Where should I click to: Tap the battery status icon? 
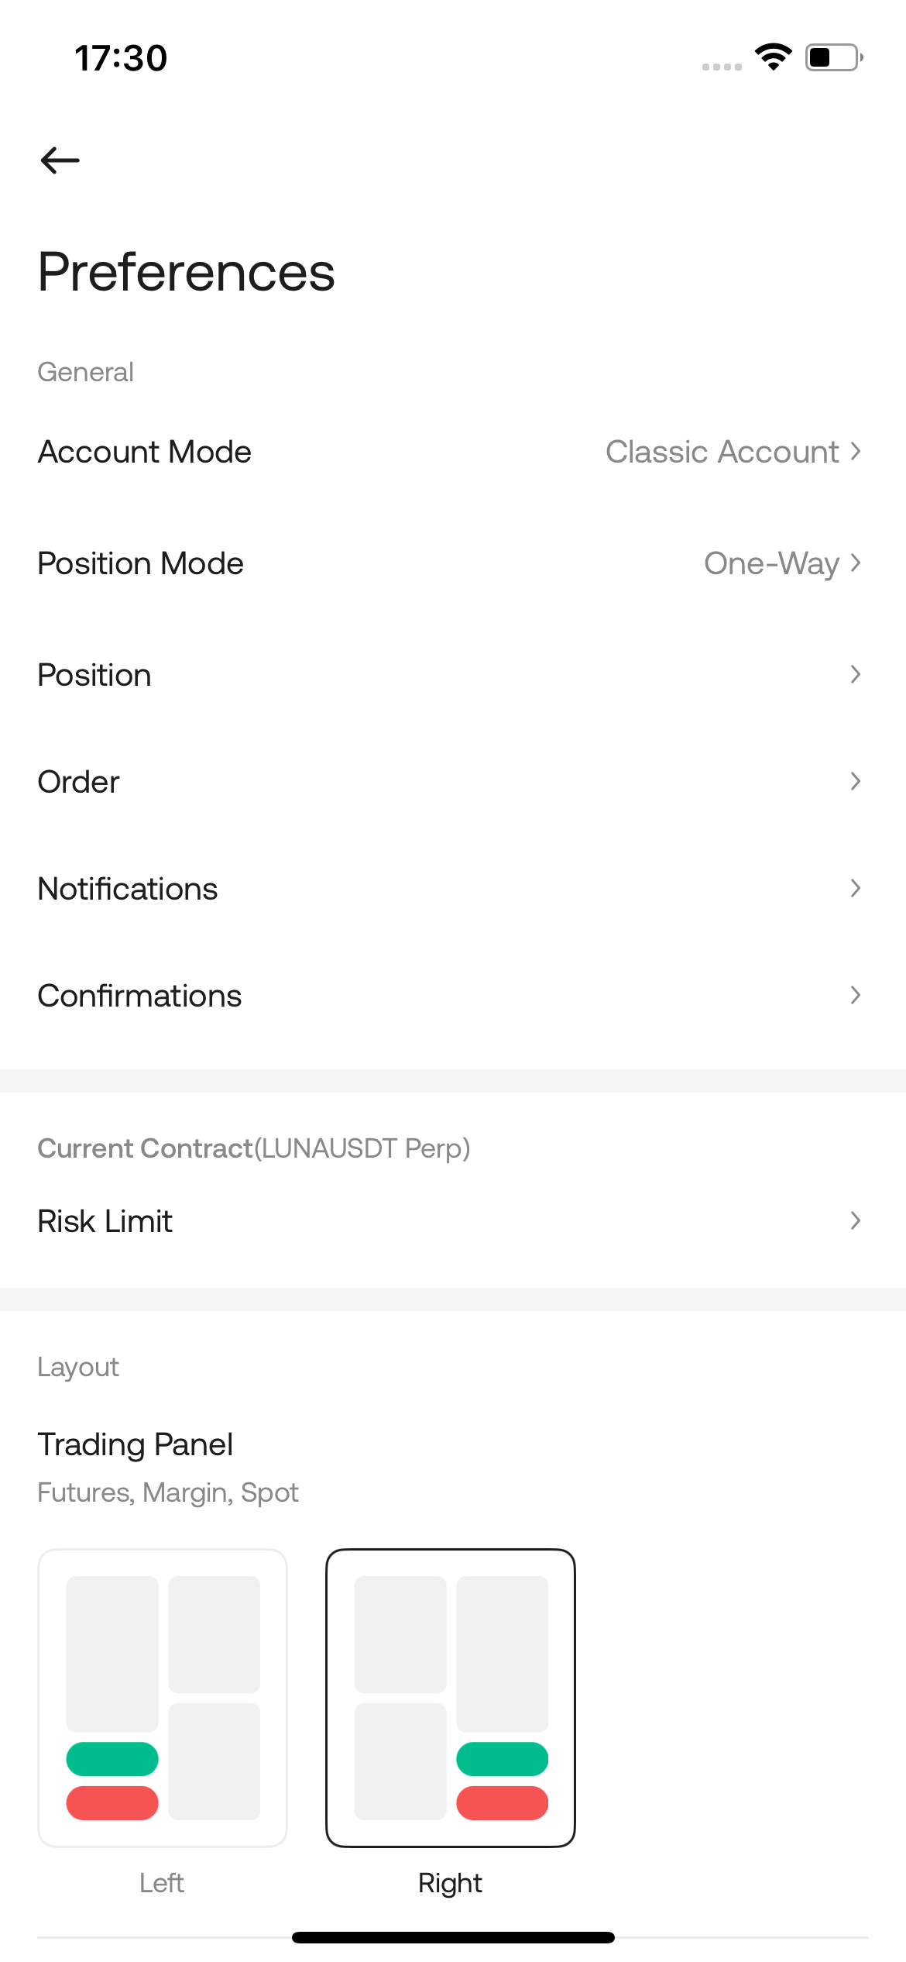(834, 57)
